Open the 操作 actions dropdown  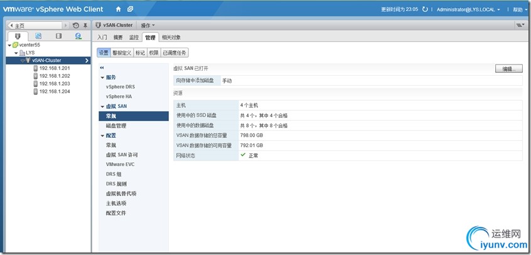point(147,25)
